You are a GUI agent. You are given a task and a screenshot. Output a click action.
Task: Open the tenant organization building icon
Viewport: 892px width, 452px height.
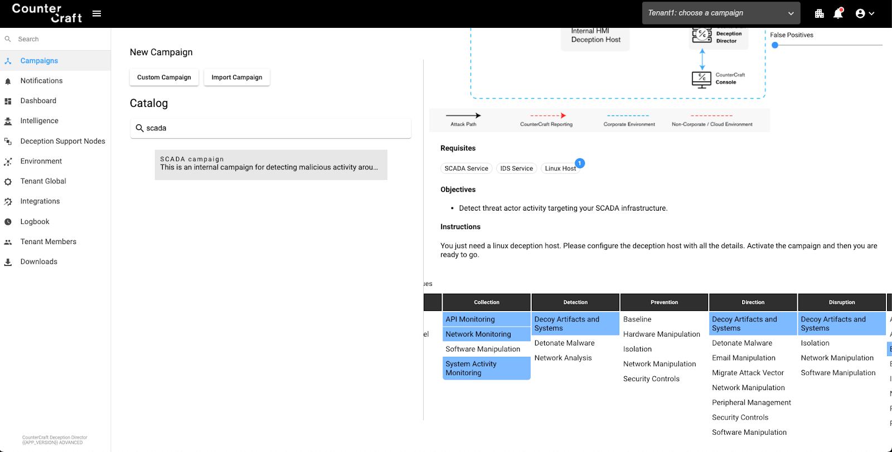[819, 13]
